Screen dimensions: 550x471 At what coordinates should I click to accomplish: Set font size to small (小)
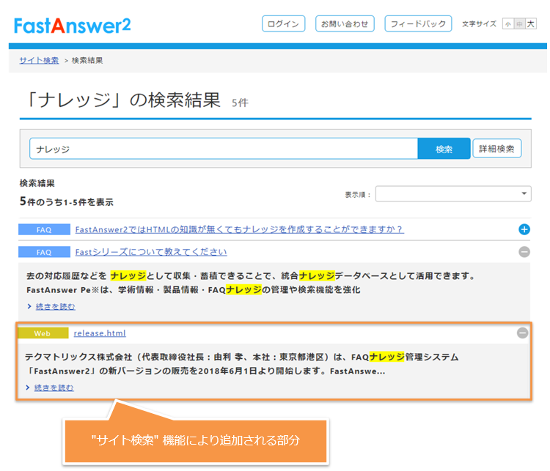[507, 24]
